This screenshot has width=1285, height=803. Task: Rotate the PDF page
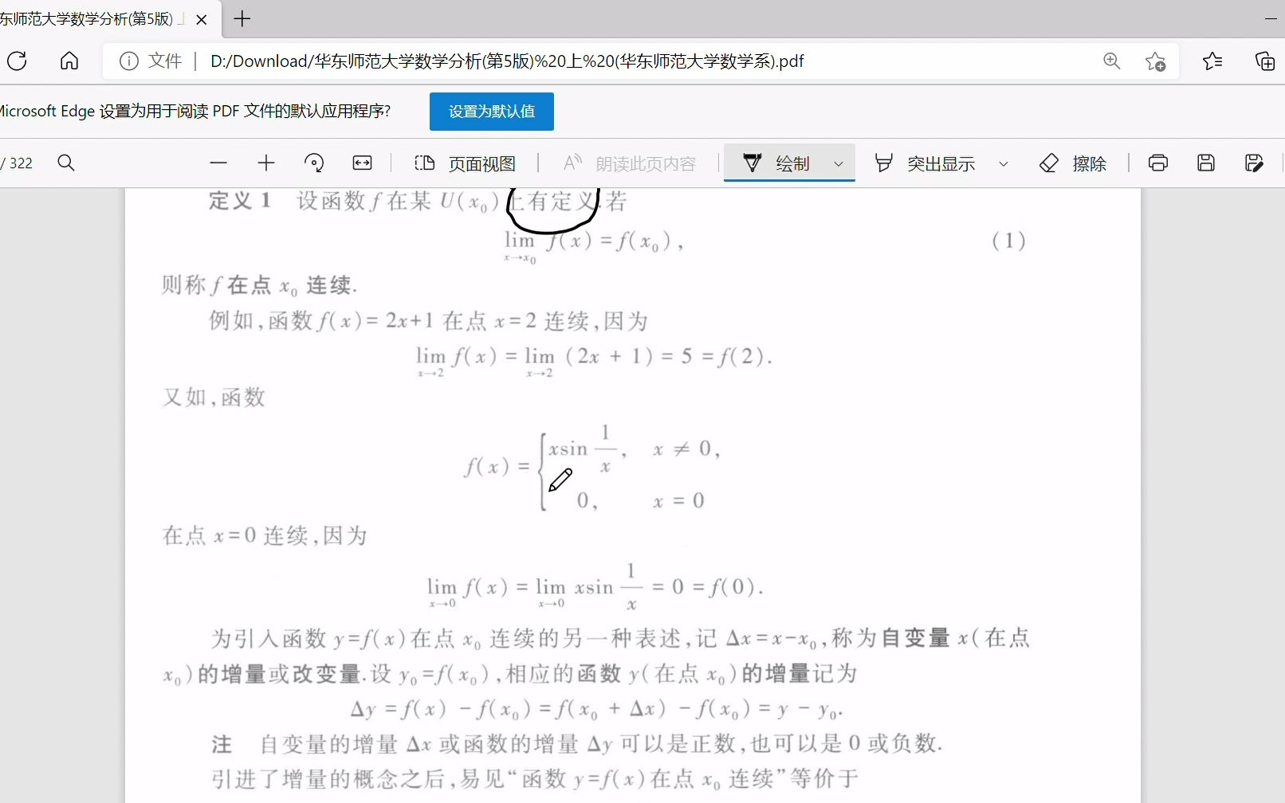pos(314,163)
